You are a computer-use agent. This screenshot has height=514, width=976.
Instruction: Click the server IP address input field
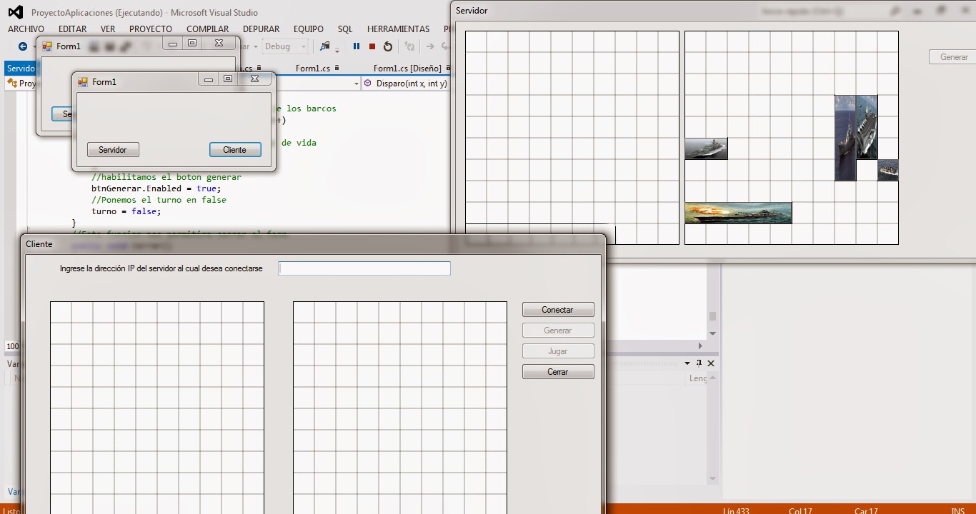[364, 268]
